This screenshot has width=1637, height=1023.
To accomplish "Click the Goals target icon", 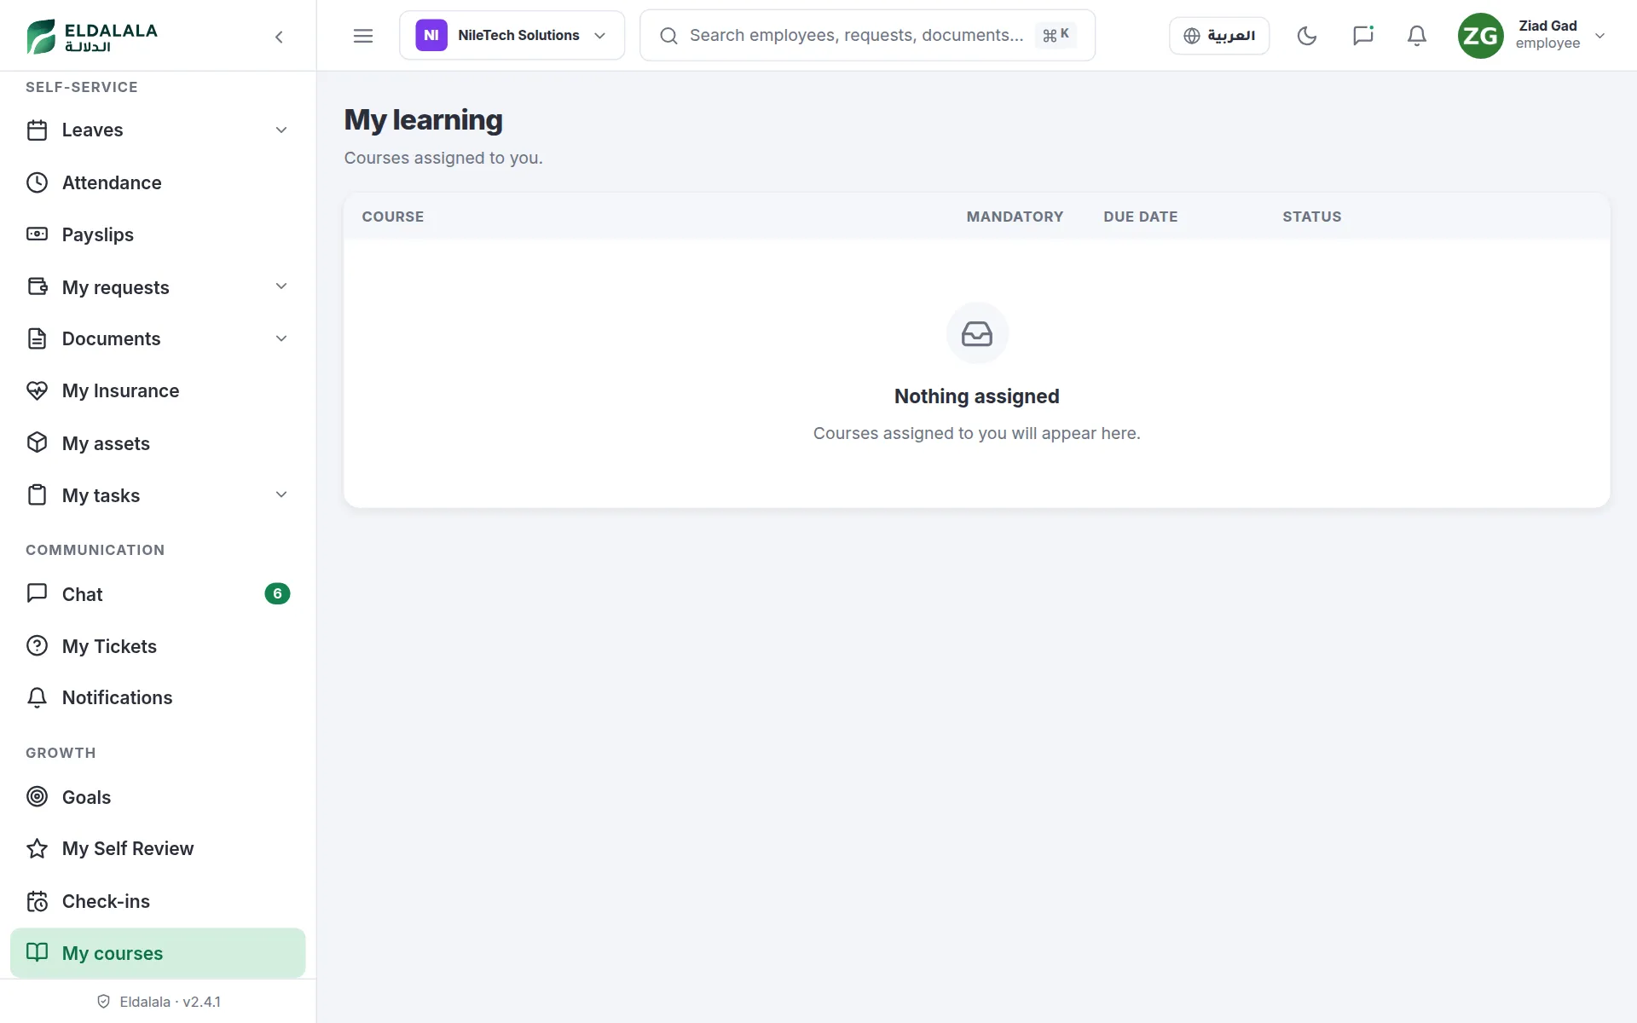I will click(x=37, y=796).
